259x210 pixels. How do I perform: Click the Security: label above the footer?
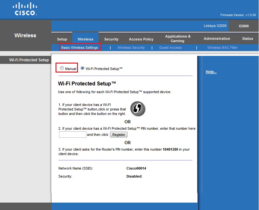(65, 176)
